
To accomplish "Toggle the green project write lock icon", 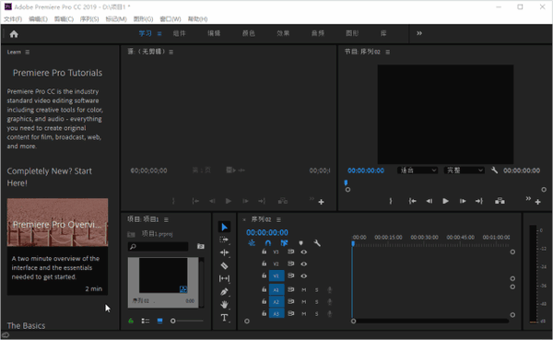I will (131, 321).
